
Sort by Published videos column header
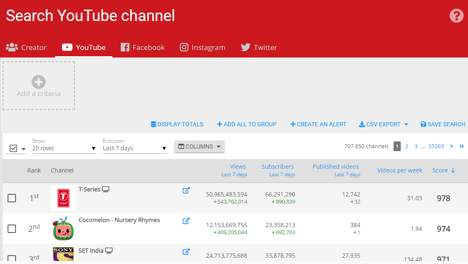point(336,167)
